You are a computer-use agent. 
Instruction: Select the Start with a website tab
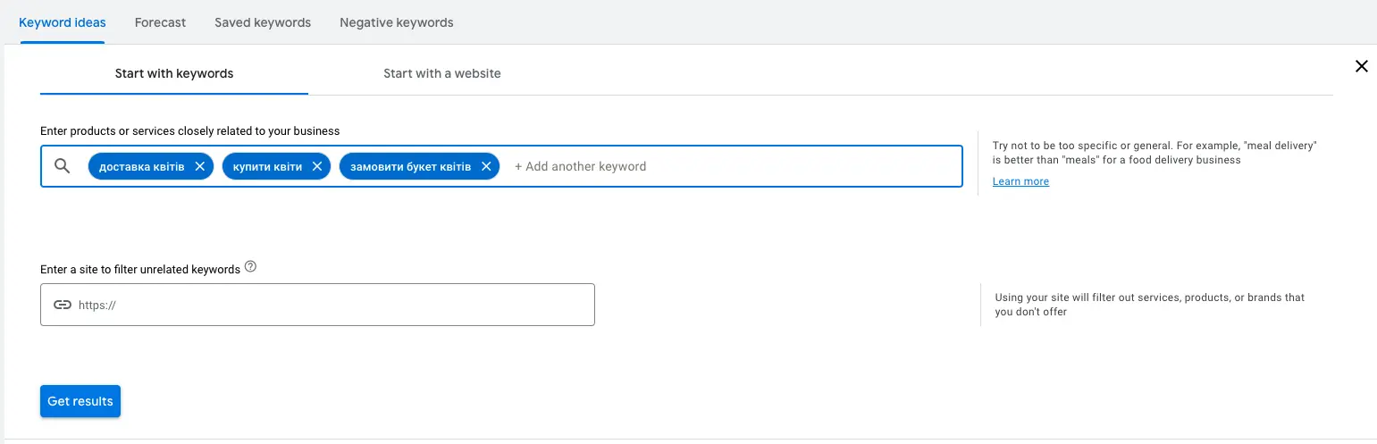(442, 73)
